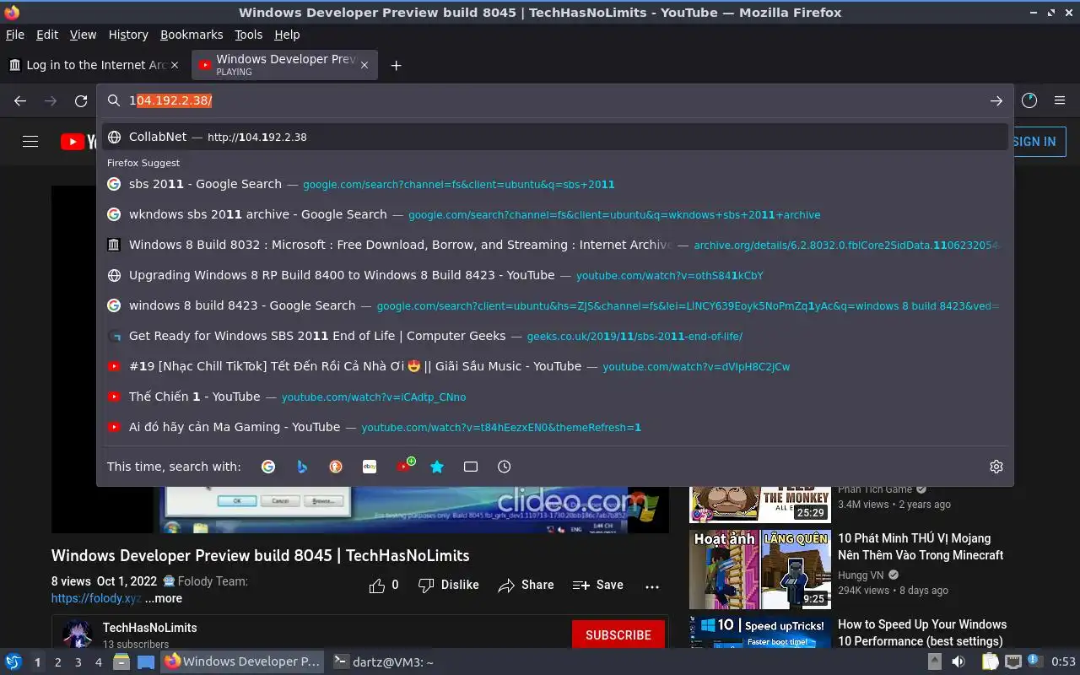Open the TechHasNoLimits channel name
1080x675 pixels.
click(150, 628)
